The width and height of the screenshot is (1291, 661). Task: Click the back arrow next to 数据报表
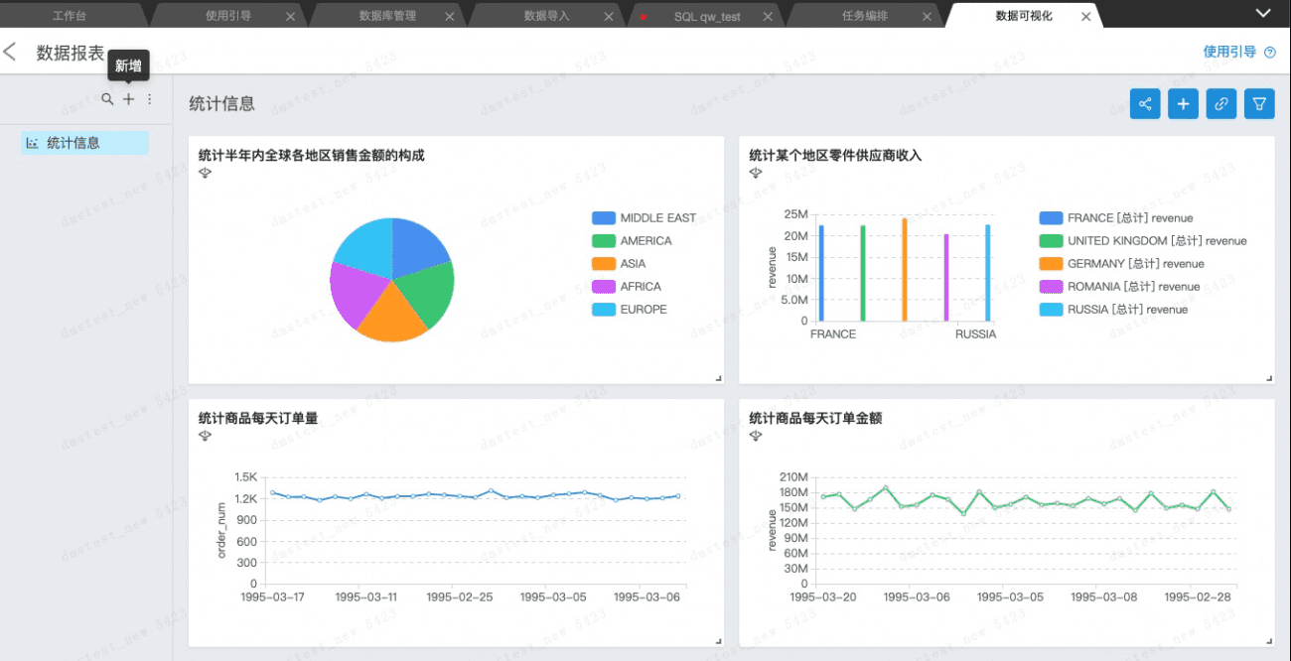pos(12,52)
